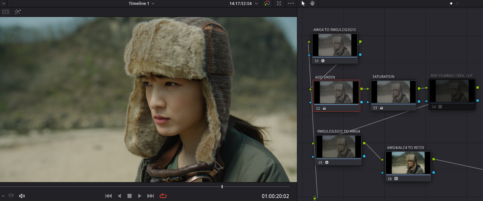The image size is (483, 201).
Task: Click node 03 green RGB input arrow
Action: pyautogui.click(x=368, y=89)
